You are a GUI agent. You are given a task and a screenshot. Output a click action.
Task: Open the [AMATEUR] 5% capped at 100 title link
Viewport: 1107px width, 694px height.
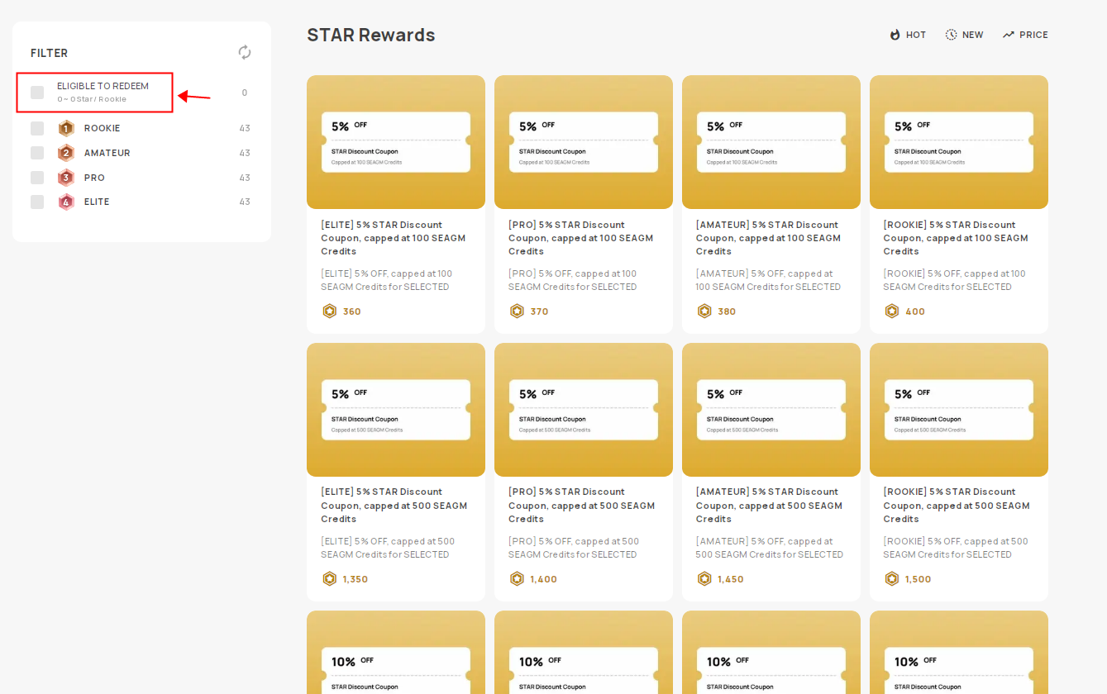coord(769,238)
